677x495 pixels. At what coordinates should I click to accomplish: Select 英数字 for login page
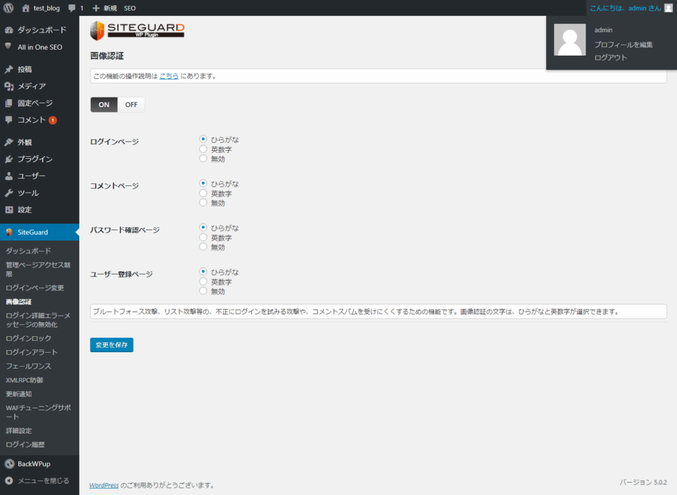pos(204,149)
